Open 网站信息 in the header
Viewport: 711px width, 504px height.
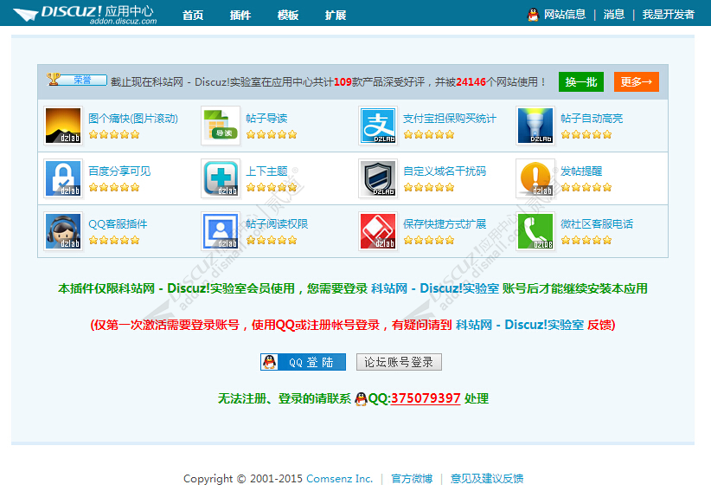click(x=565, y=15)
